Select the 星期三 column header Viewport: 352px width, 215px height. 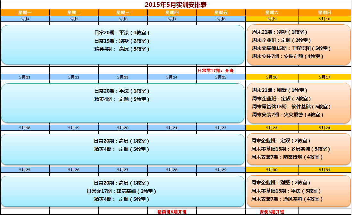point(123,12)
